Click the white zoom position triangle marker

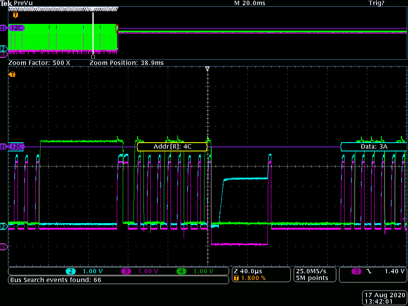tap(207, 69)
